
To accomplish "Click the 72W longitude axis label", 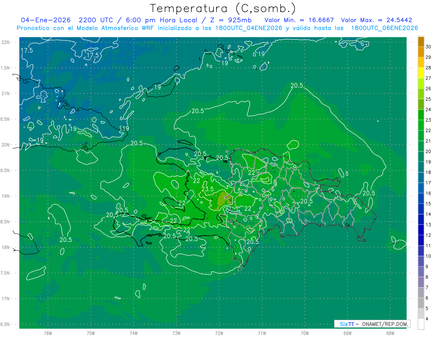I will [219, 333].
